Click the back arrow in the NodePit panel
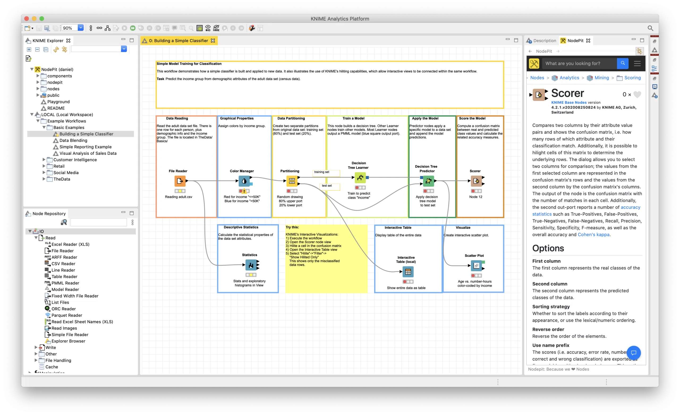Viewport: 680px width, 415px height. [530, 51]
